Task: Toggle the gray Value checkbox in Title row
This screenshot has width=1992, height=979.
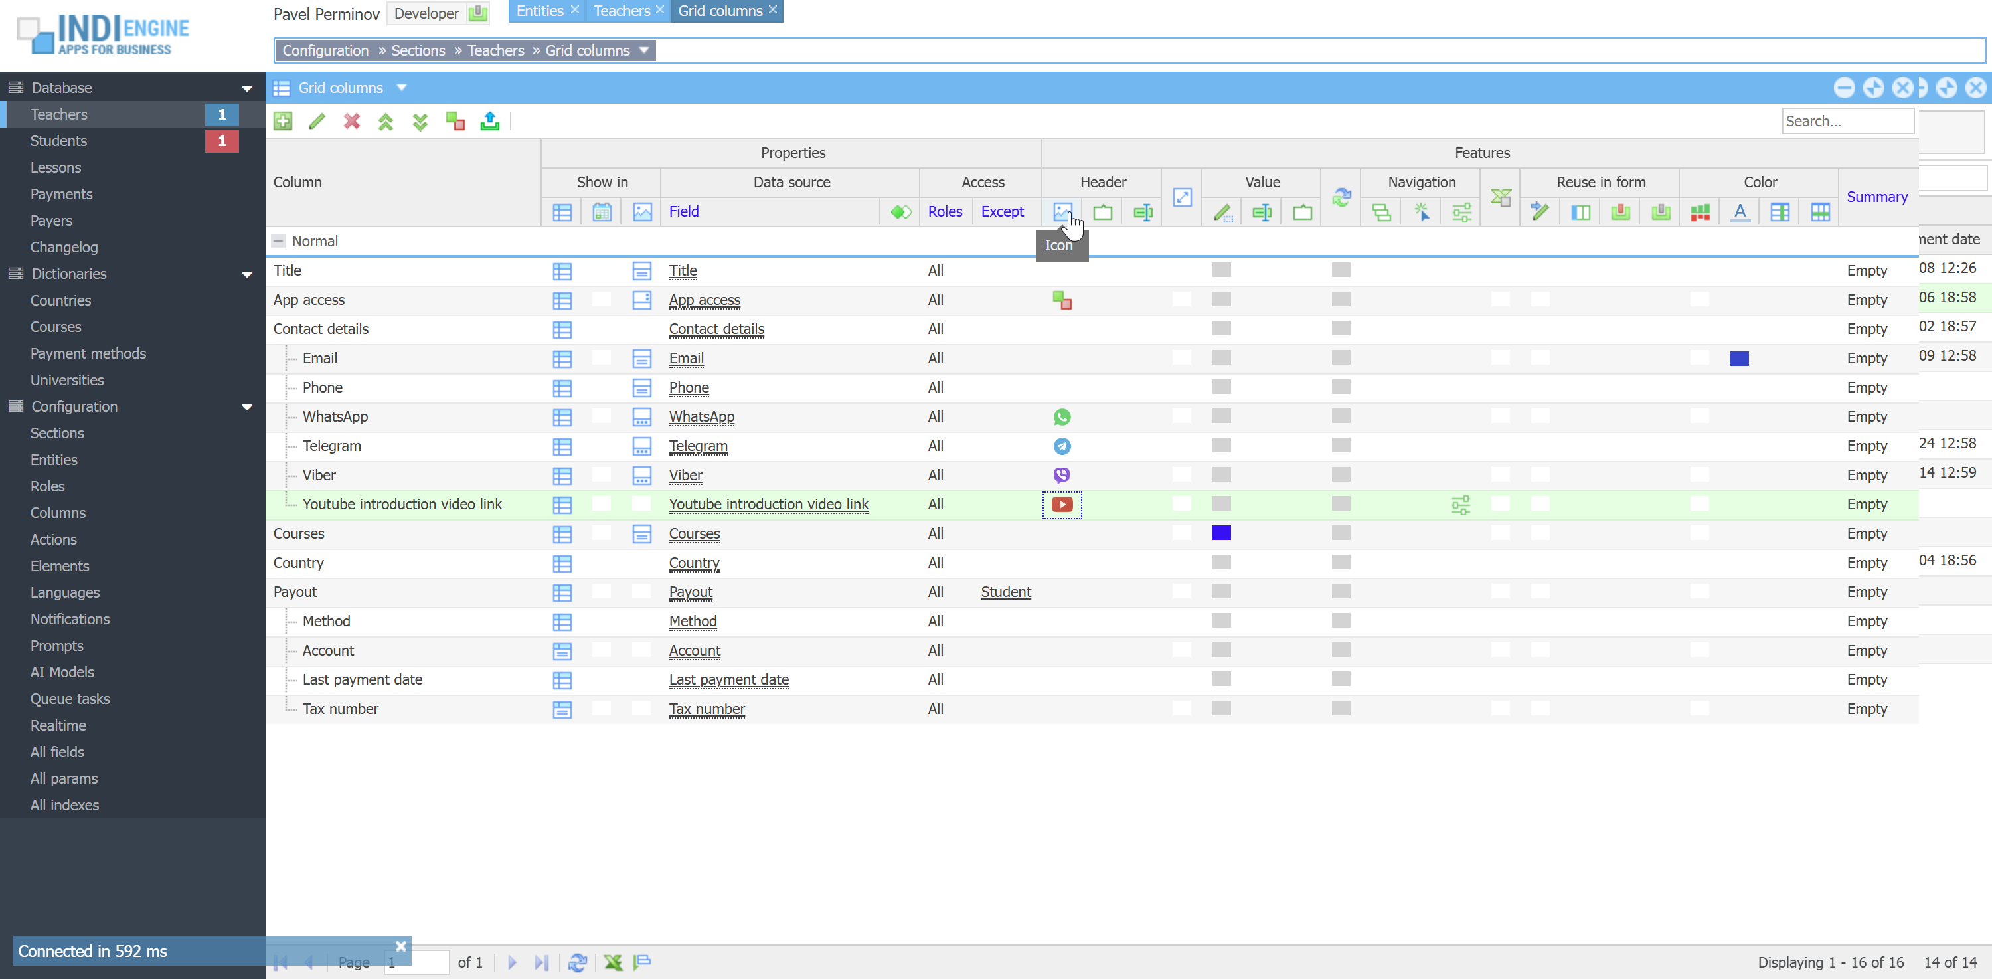Action: click(x=1221, y=270)
